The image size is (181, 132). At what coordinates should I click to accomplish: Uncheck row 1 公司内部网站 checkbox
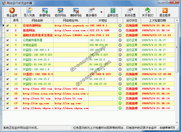point(8,26)
